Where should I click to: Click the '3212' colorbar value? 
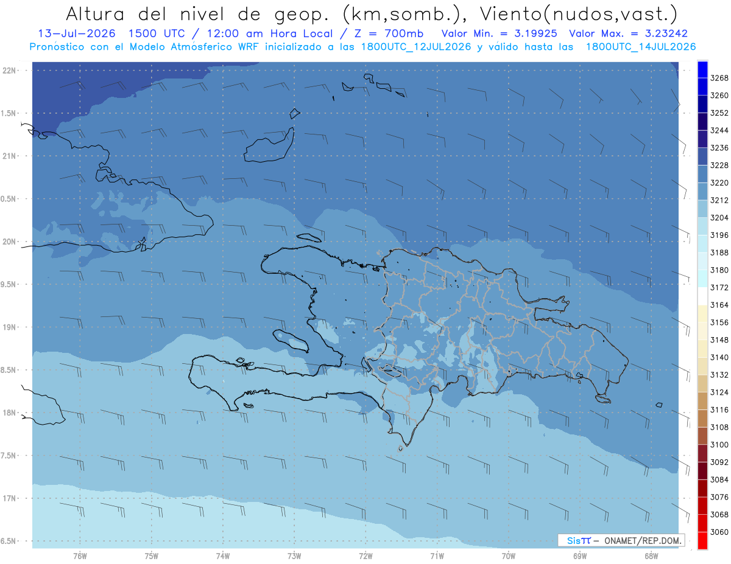tap(719, 200)
